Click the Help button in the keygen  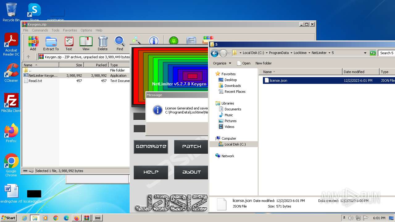(151, 172)
